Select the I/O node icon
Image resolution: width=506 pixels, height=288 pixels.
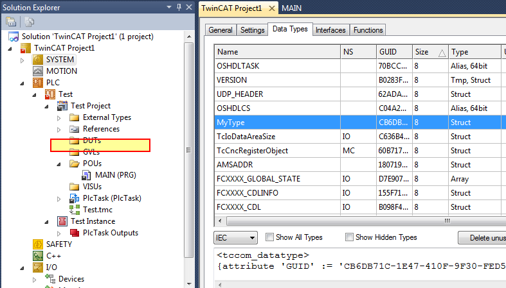pos(38,267)
